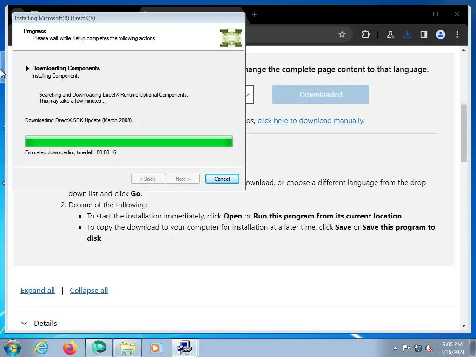Open Chrome Labs flask icon
Viewport: 476px width, 357px height.
point(390,34)
